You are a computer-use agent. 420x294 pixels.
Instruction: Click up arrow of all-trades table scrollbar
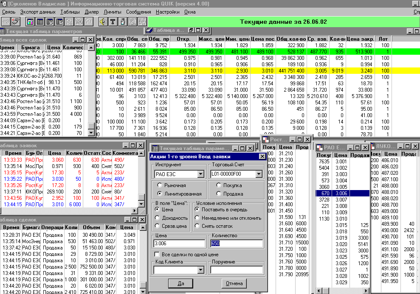coord(91,48)
